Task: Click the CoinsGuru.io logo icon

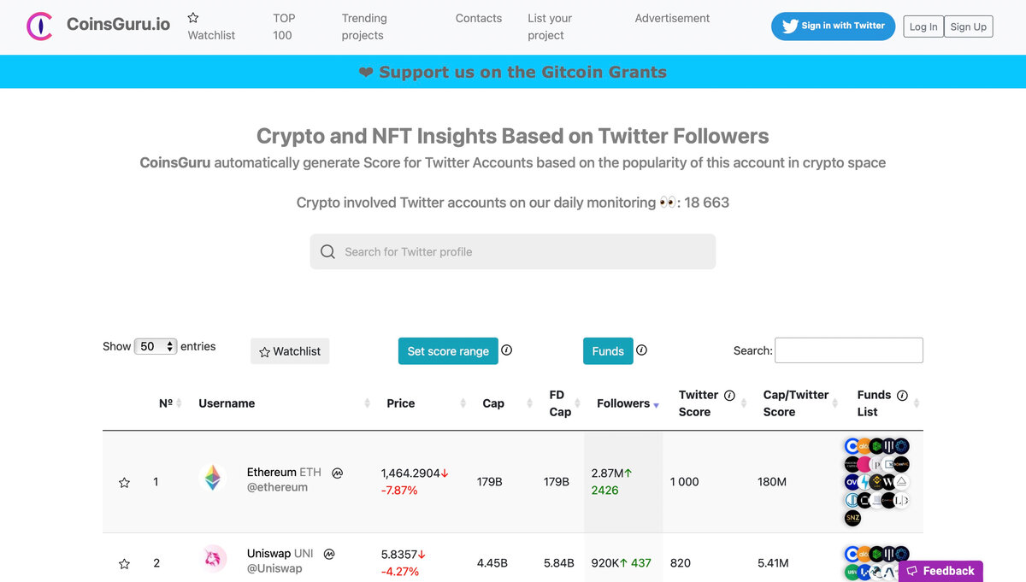Action: click(39, 26)
